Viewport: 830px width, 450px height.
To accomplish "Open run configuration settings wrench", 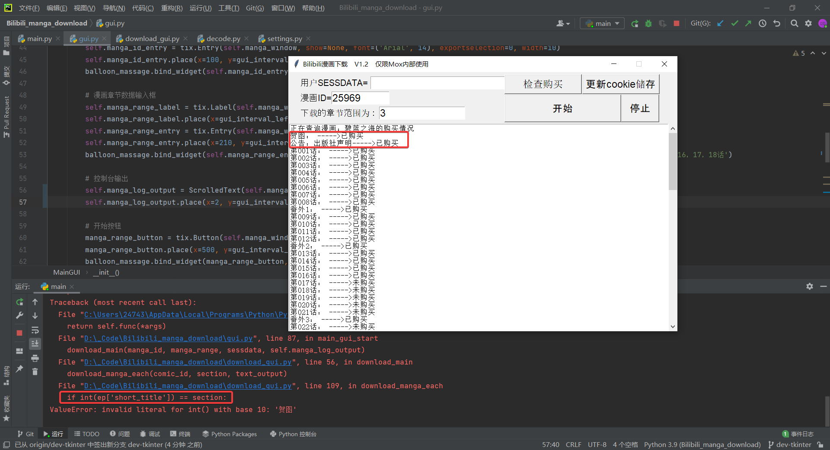I will (19, 315).
